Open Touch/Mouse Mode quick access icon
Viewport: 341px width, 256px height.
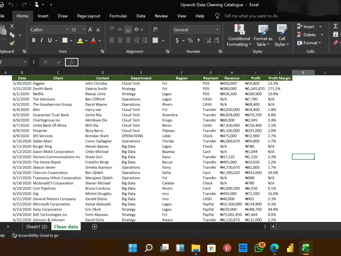tap(36, 4)
